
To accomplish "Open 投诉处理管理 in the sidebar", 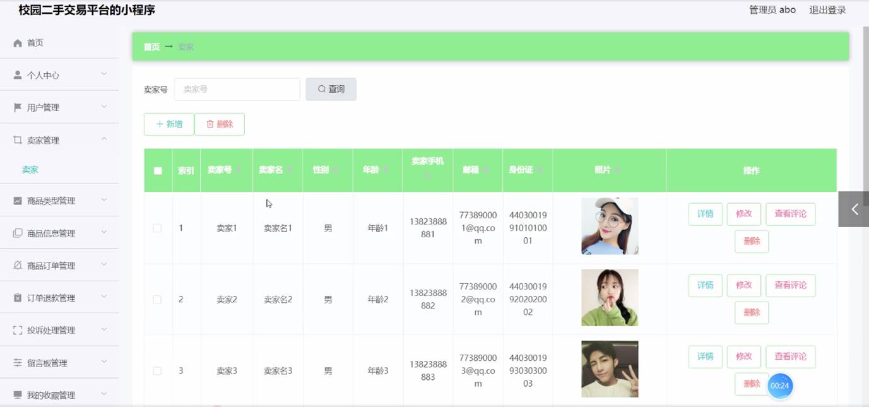I will pyautogui.click(x=59, y=330).
